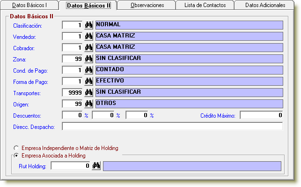
Task: Click the EFECTIVO description field
Action: [189, 81]
